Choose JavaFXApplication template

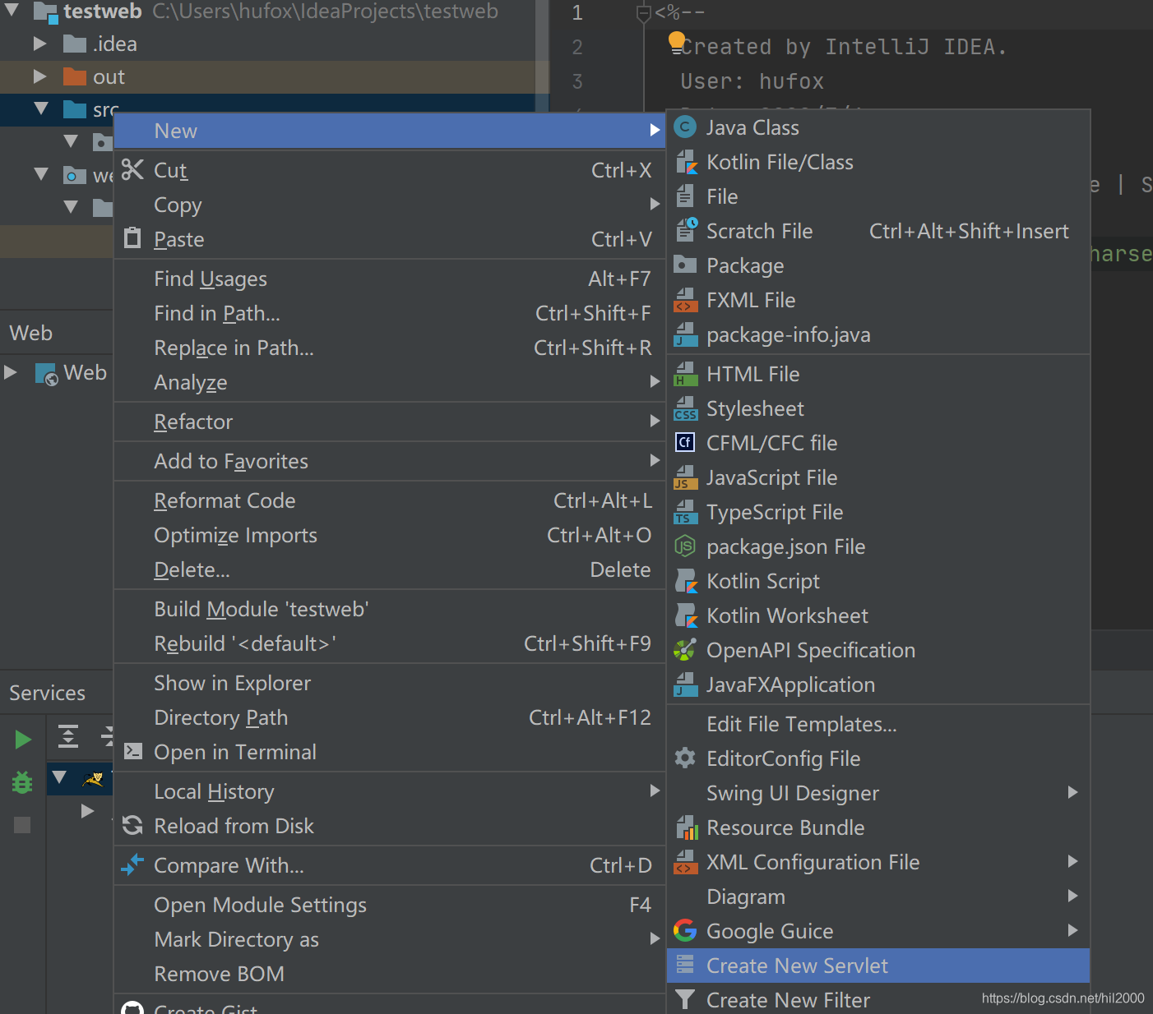(x=878, y=684)
